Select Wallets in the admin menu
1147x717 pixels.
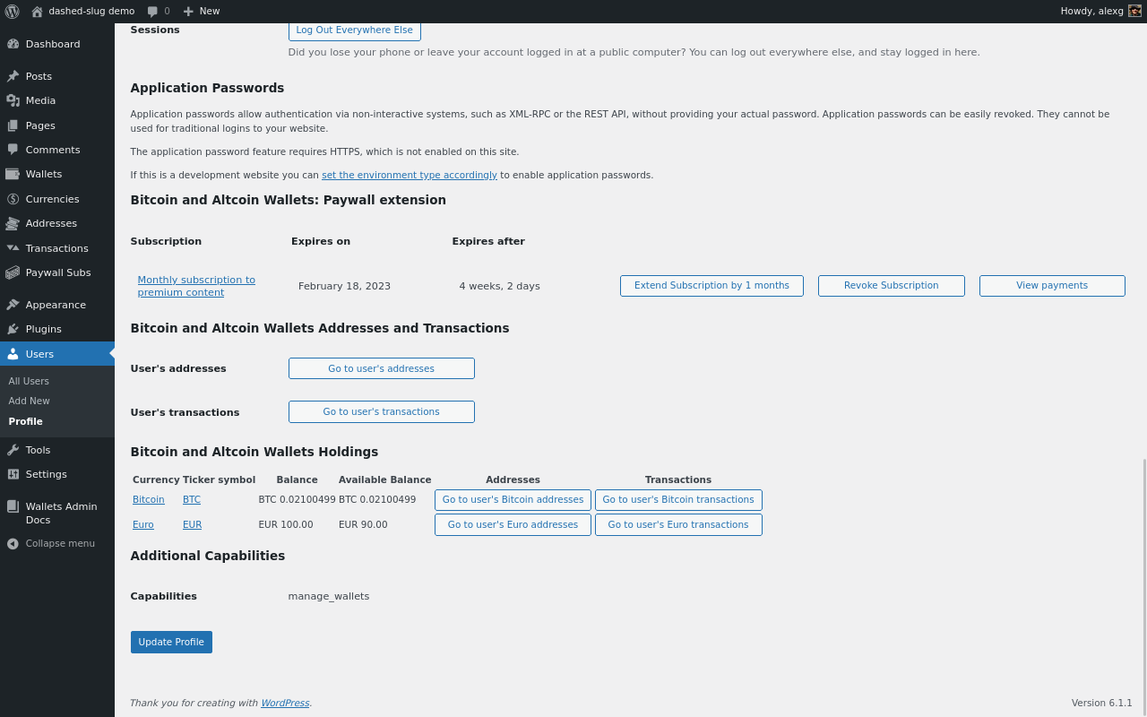coord(44,174)
